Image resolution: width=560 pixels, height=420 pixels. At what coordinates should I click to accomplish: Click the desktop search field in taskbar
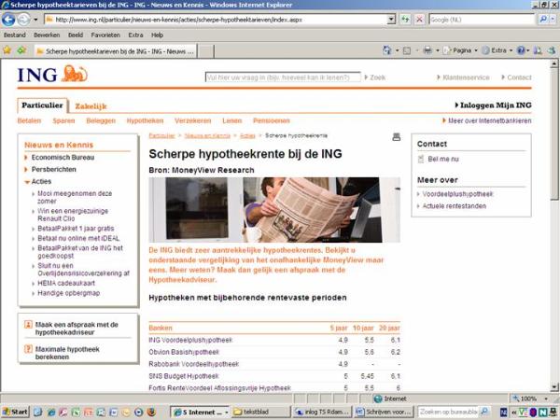[449, 412]
